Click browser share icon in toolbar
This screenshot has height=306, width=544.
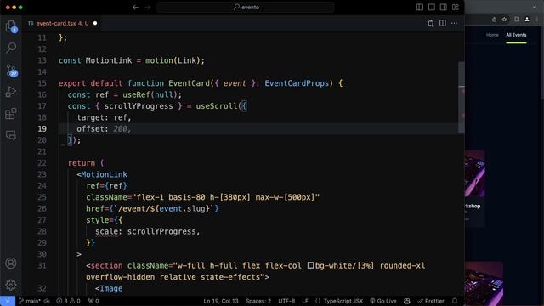point(494,20)
